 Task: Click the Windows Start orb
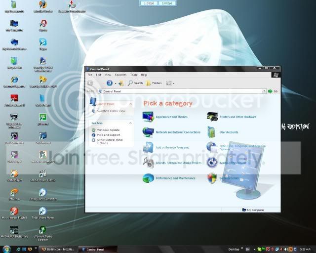[x=6, y=249]
